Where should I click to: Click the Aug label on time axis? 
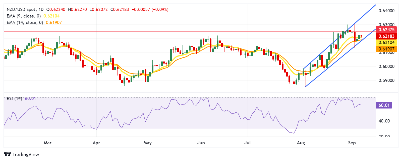pos(301,143)
